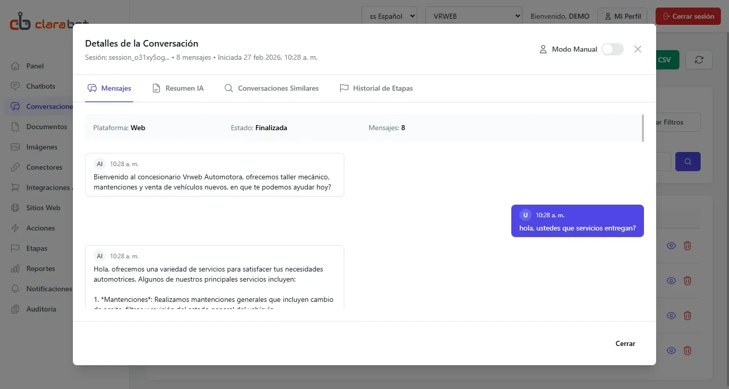Click the person icon beside Modo Manual
Image resolution: width=729 pixels, height=389 pixels.
coord(543,49)
